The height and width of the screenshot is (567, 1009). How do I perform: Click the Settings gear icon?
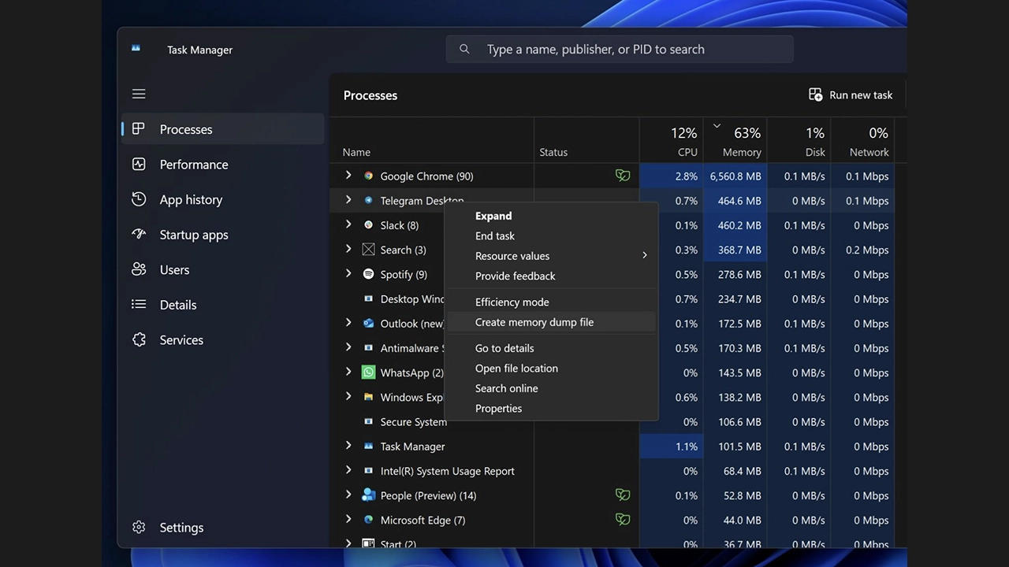click(x=139, y=527)
